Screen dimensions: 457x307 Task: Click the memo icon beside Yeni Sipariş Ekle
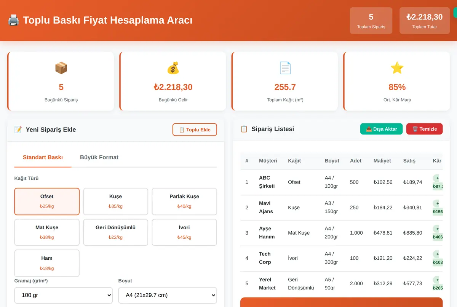click(x=18, y=130)
